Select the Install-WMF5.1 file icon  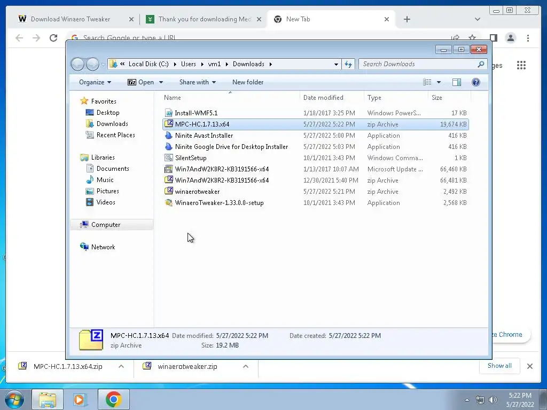coord(169,113)
